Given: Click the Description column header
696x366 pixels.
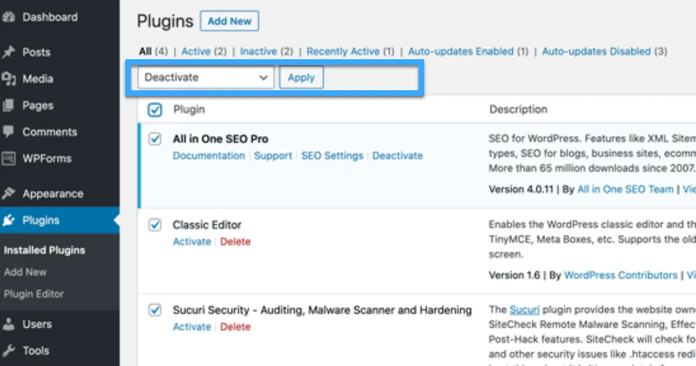Looking at the screenshot, I should pyautogui.click(x=518, y=110).
